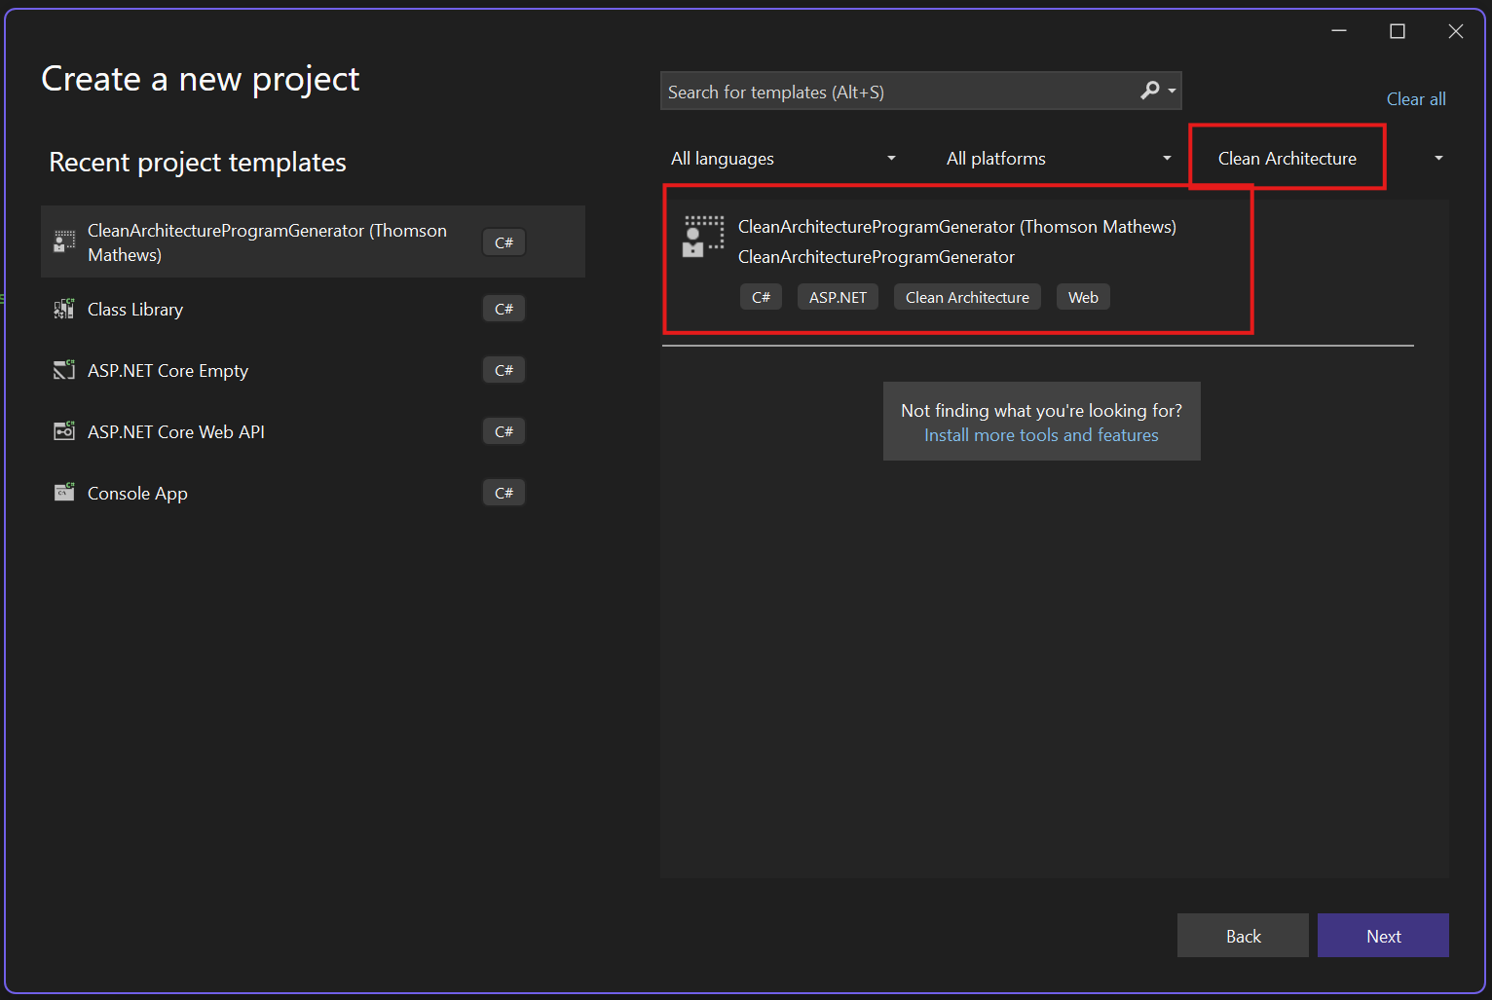1492x1000 pixels.
Task: Select the ASP.NET Core Web API template
Action: (313, 431)
